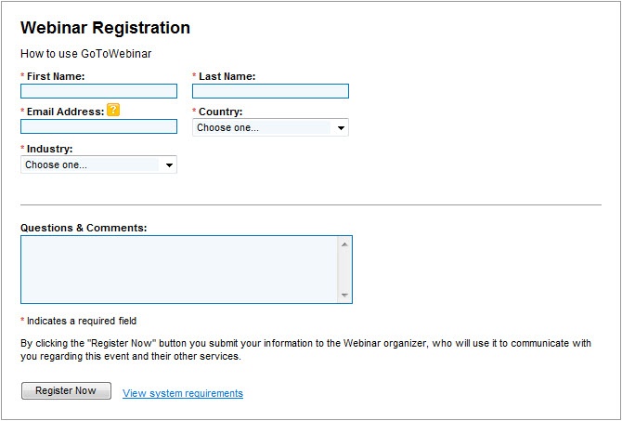Expand the Industry dropdown menu
622x421 pixels.
pos(98,164)
